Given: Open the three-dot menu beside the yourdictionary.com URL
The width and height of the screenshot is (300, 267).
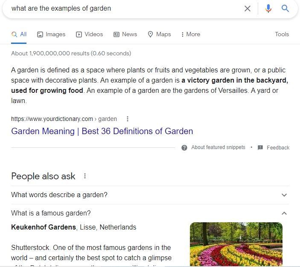Looking at the screenshot, I should 128,119.
